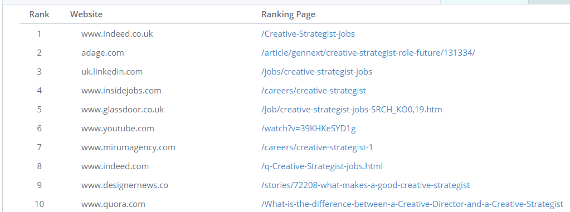Open the /careers/creative-strategist link for insidejobs
Screen dimensions: 570x212
pos(314,91)
